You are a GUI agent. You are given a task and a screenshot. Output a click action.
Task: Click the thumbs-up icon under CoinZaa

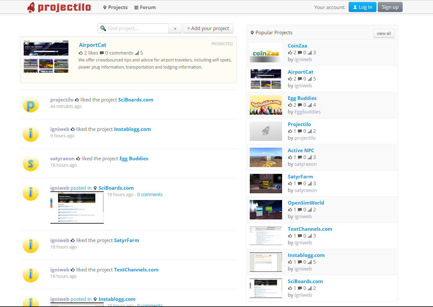pyautogui.click(x=290, y=53)
